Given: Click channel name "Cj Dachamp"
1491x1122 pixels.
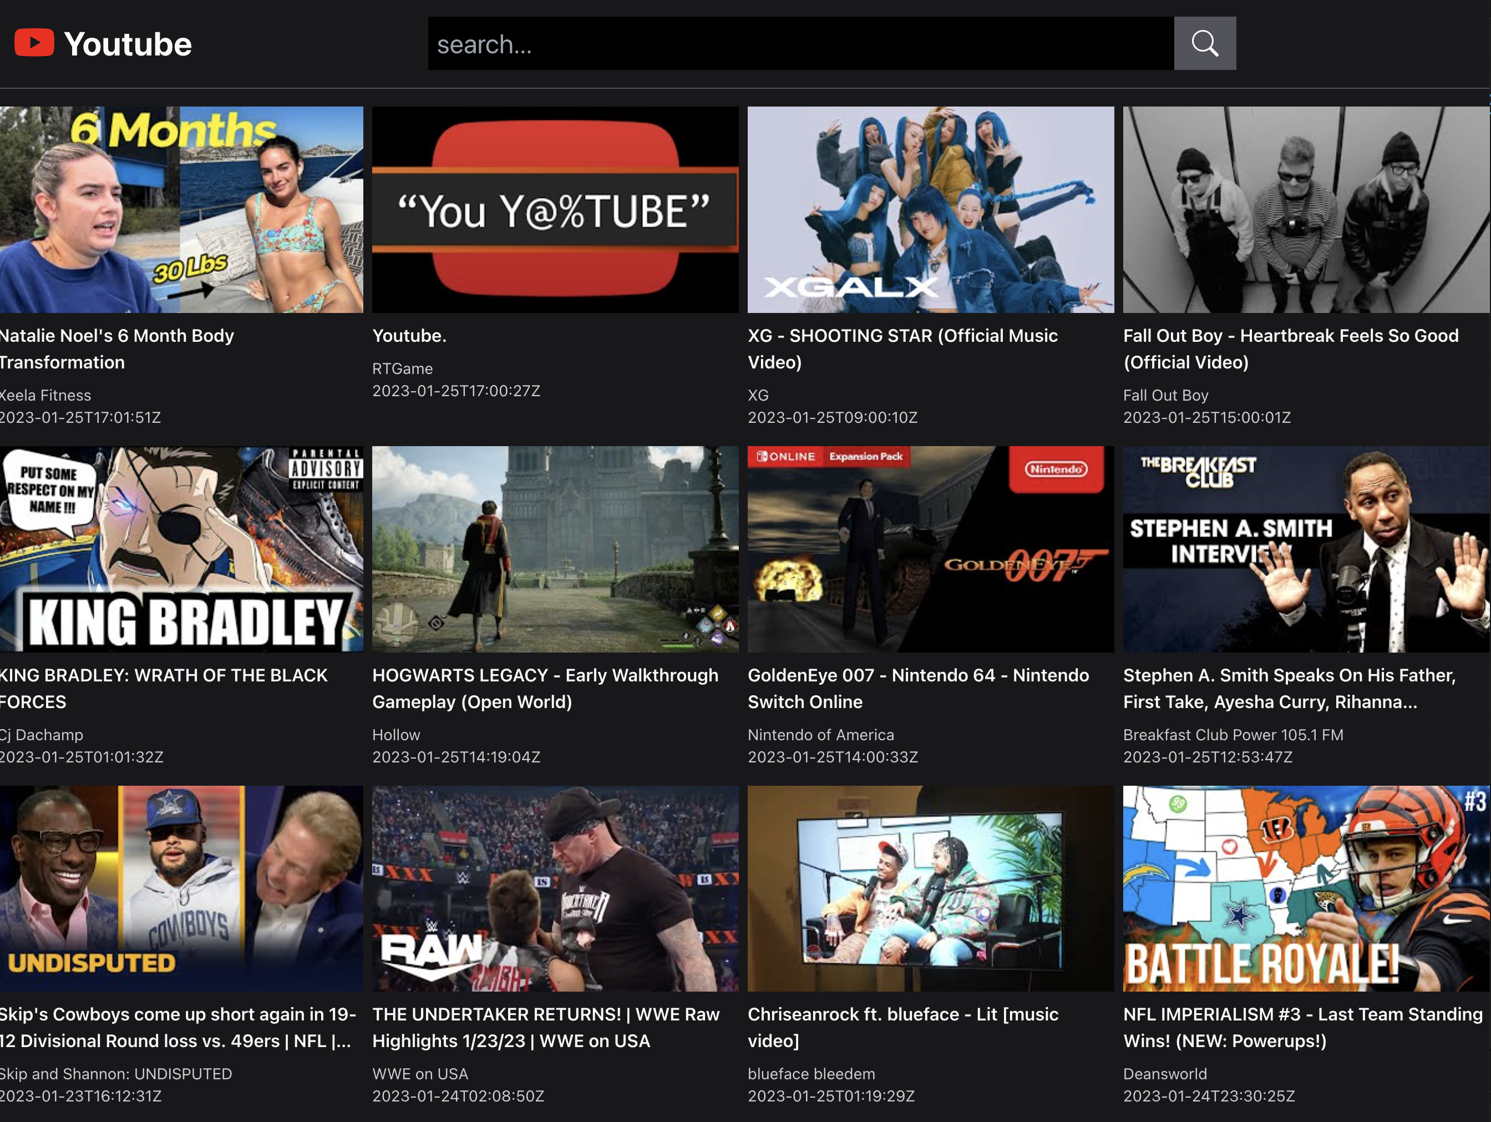Looking at the screenshot, I should (41, 735).
